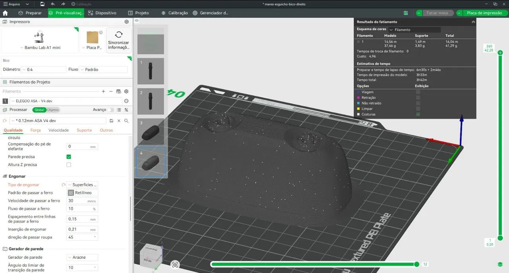Switch to the Força settings tab
Image resolution: width=509 pixels, height=273 pixels.
(x=35, y=130)
